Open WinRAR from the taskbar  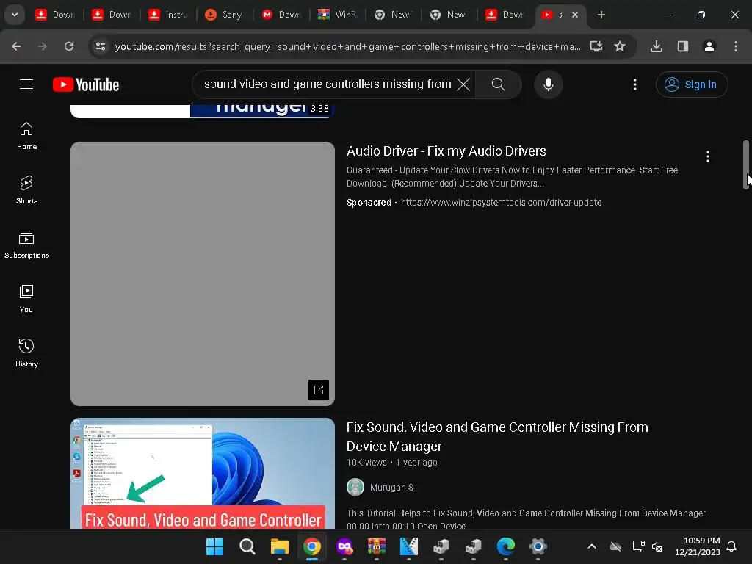(377, 546)
